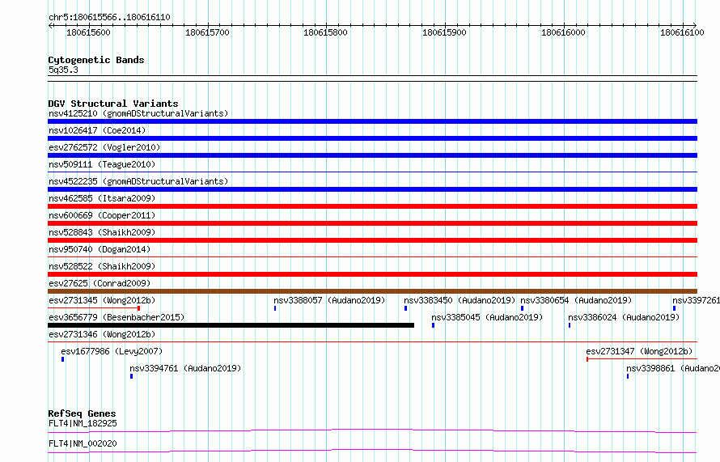Open nsv3385045 (Audano2019) label
This screenshot has height=462, width=720.
tap(487, 317)
